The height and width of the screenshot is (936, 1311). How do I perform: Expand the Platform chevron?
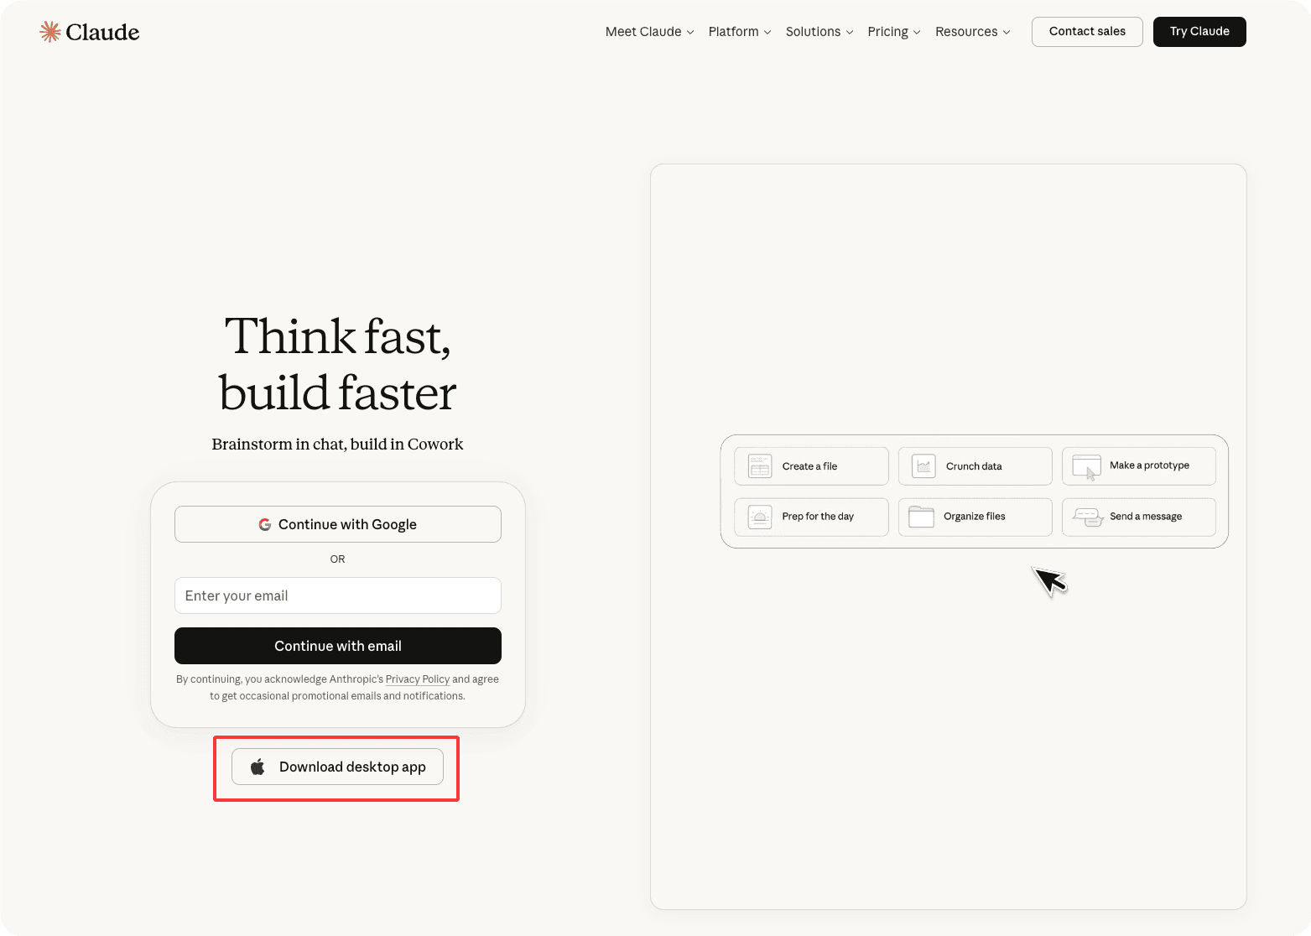pos(767,32)
